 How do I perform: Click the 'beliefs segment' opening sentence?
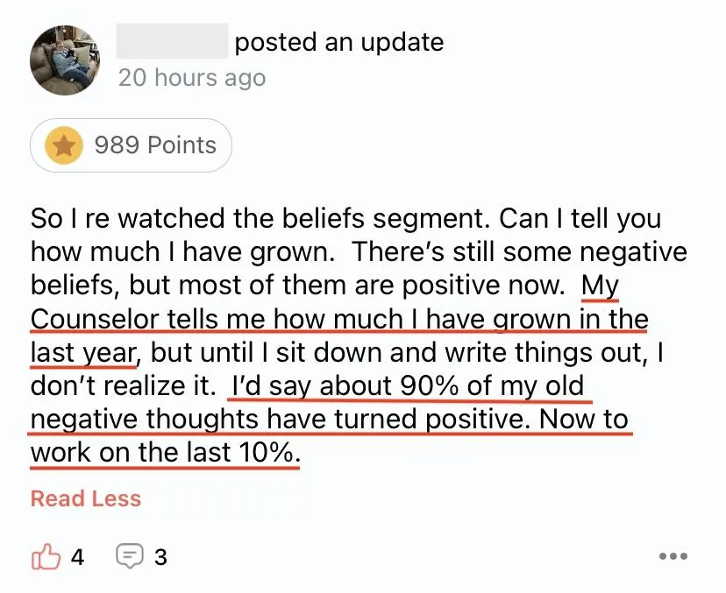click(x=260, y=218)
